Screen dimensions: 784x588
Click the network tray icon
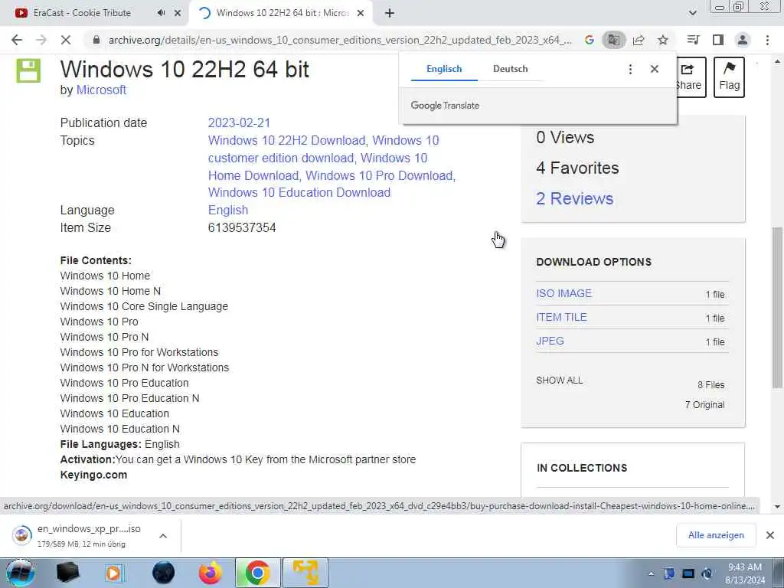[x=688, y=573]
